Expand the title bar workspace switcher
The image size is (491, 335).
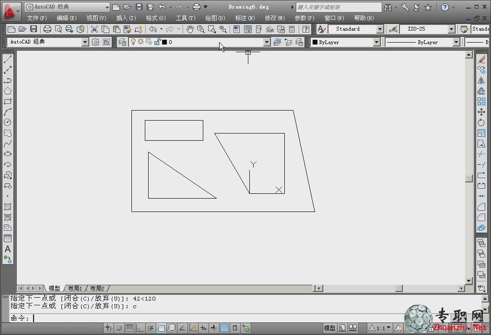point(107,7)
